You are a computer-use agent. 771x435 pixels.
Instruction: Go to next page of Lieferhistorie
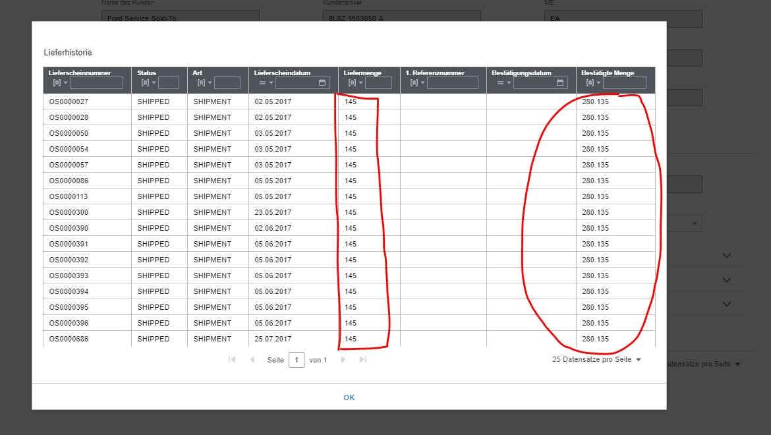pyautogui.click(x=343, y=360)
